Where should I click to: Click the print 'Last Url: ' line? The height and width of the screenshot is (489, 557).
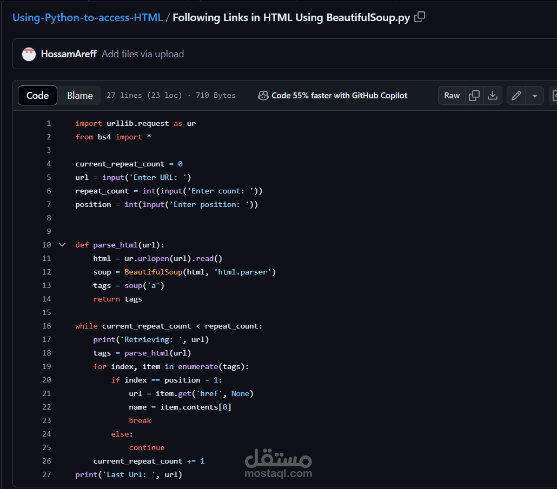129,474
